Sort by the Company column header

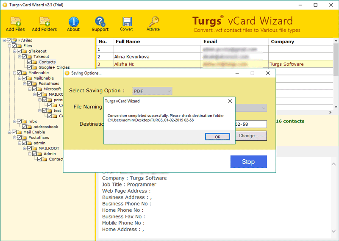[x=301, y=42]
